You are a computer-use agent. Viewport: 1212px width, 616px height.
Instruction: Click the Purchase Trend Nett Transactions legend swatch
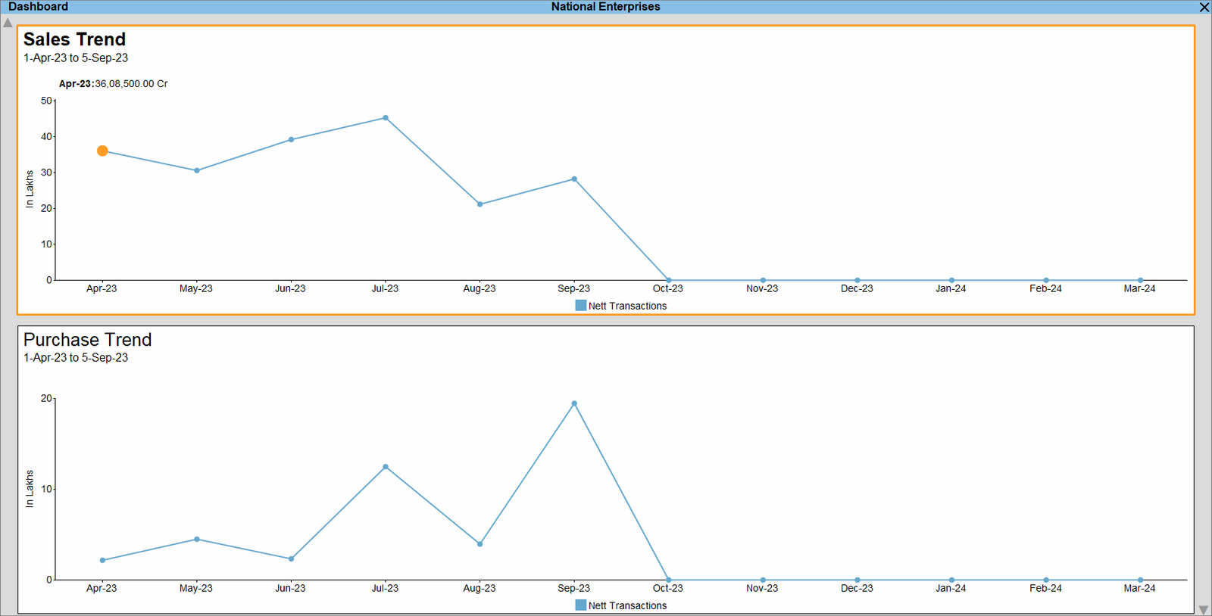coord(581,605)
